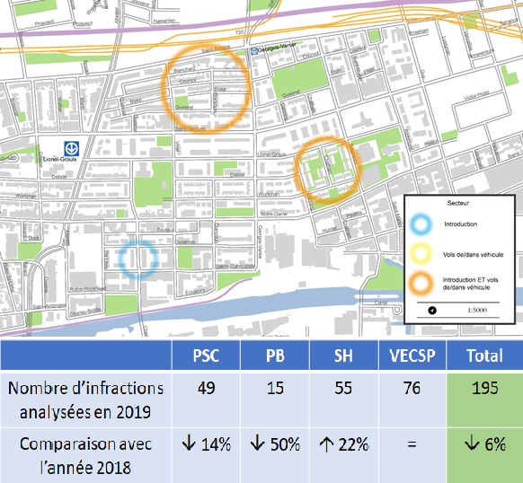Select the PB column header

point(275,356)
